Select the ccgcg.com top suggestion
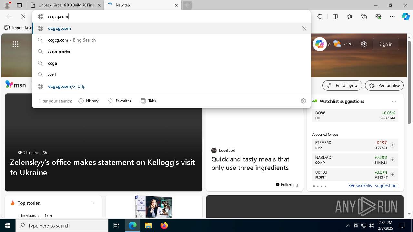 click(x=171, y=28)
